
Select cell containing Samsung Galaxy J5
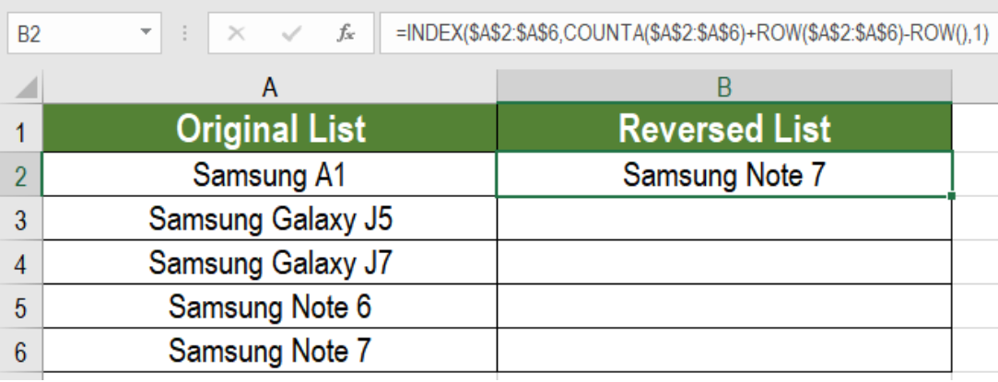pyautogui.click(x=270, y=218)
